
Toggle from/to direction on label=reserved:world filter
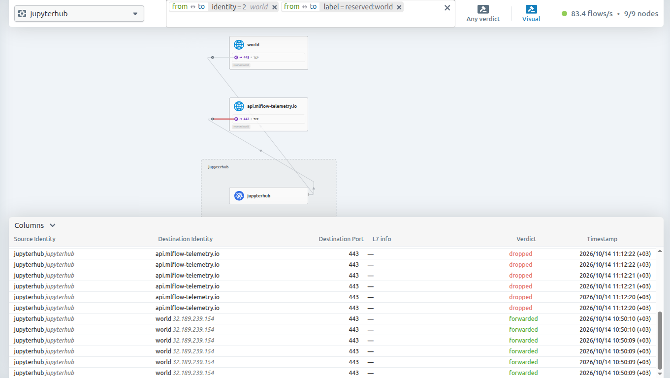[300, 7]
